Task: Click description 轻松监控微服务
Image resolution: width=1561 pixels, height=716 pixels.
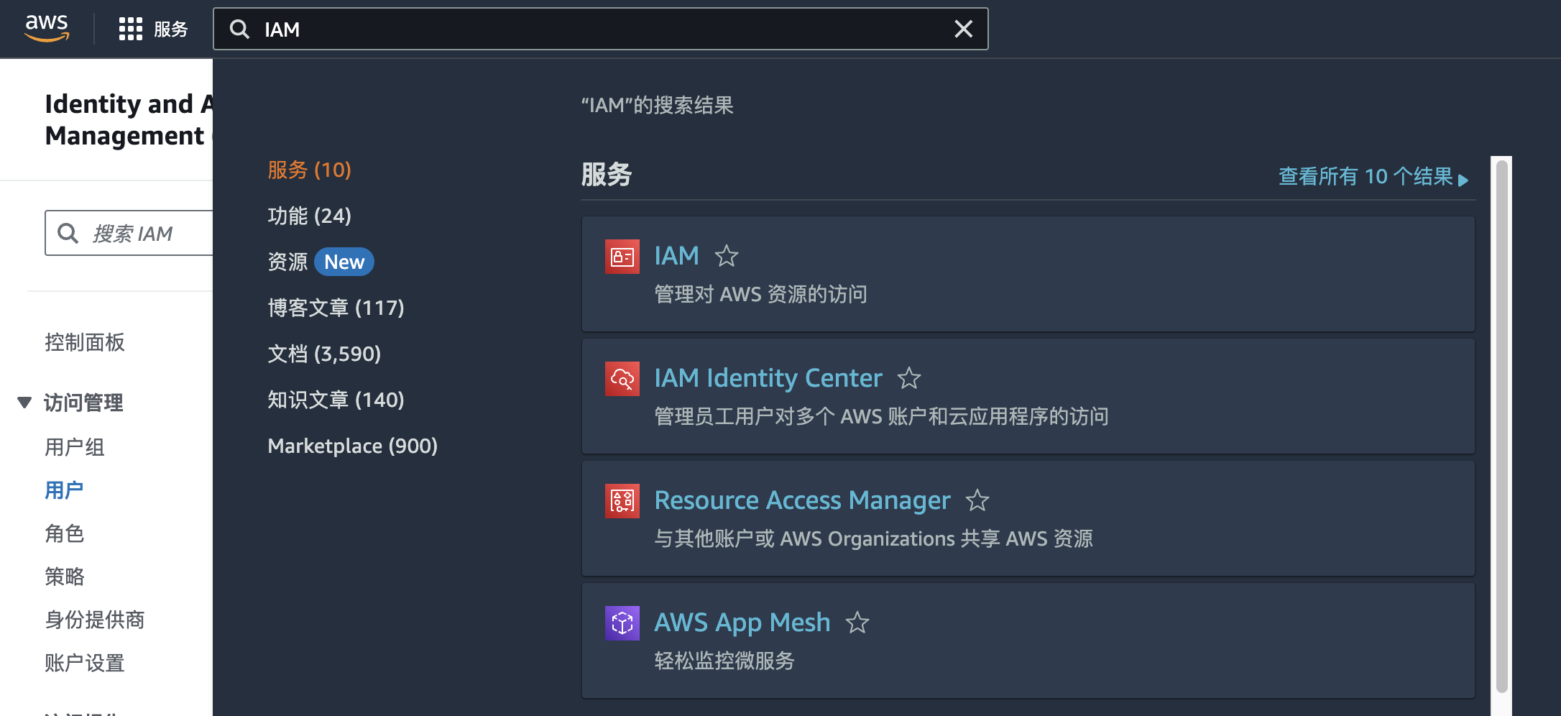Action: [x=724, y=661]
